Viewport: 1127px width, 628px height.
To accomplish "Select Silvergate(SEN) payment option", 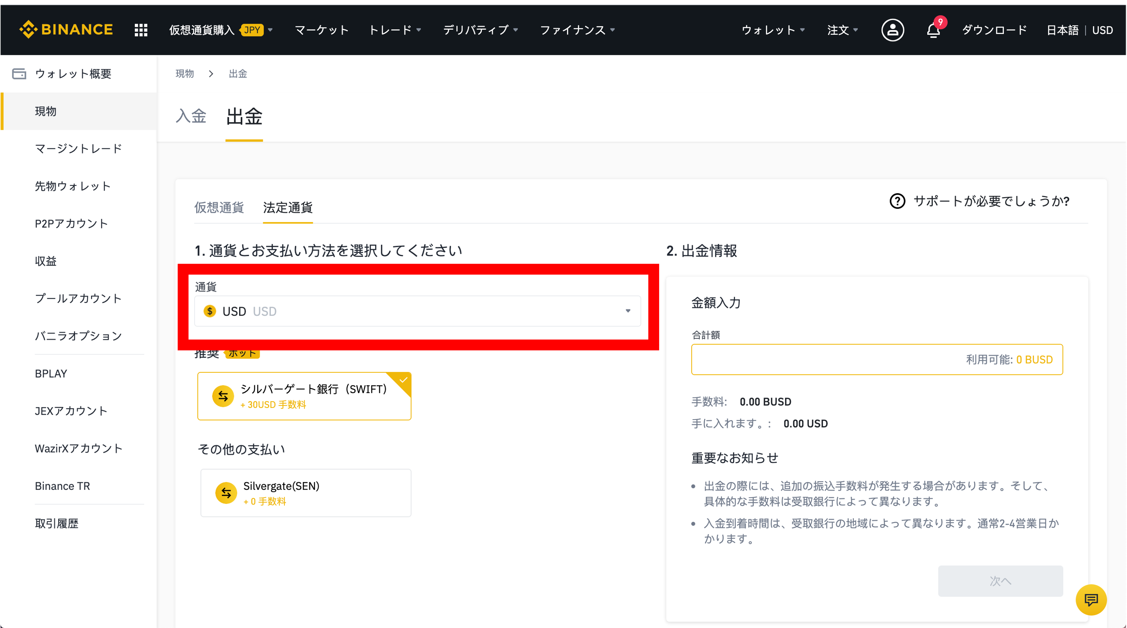I will (305, 493).
